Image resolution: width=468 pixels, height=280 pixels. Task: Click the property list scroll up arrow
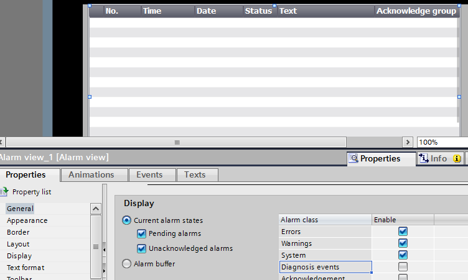(x=96, y=209)
